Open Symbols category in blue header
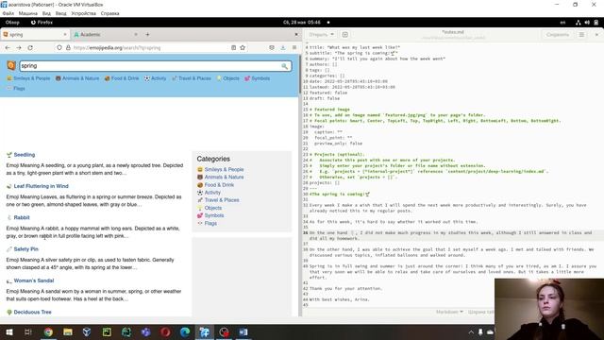 (x=257, y=78)
